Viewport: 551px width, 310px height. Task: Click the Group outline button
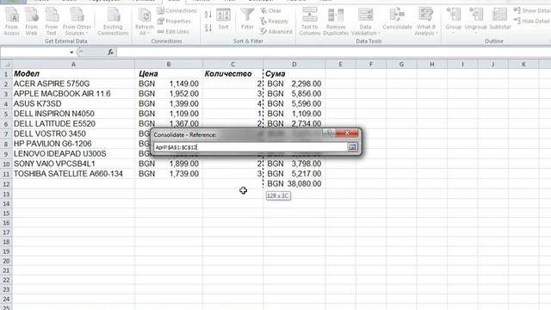pos(454,21)
